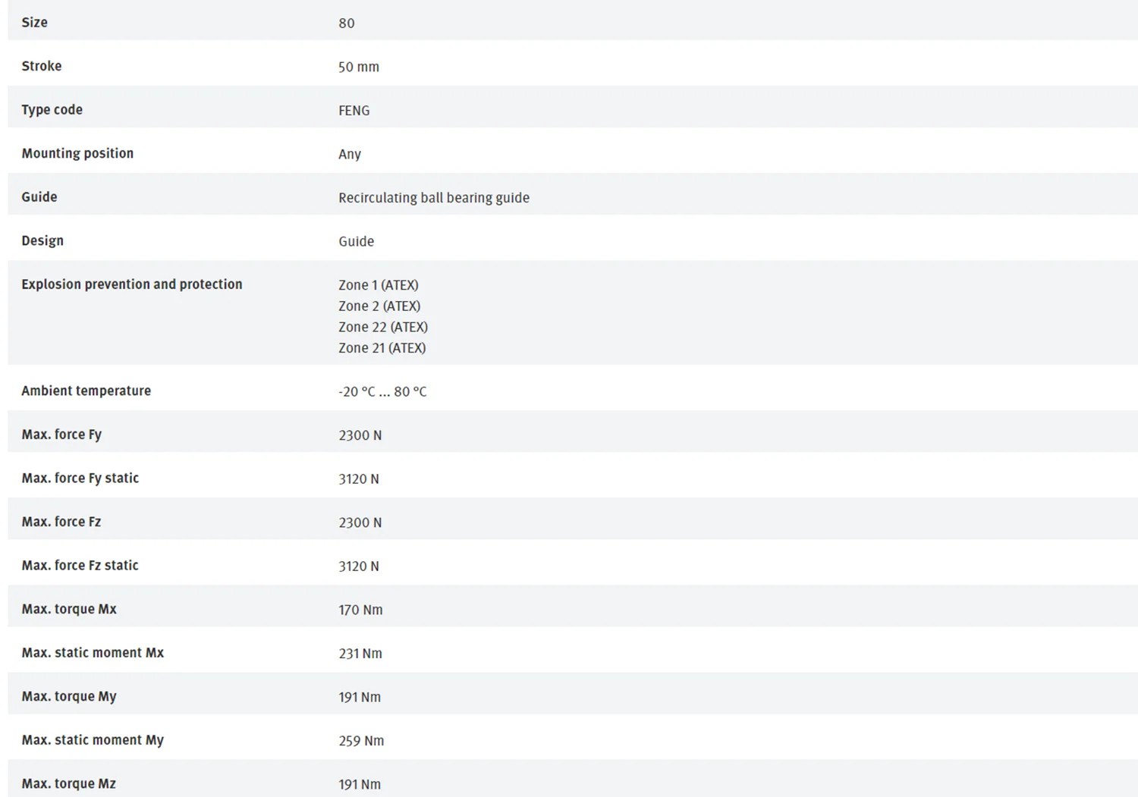Select the Max. torque Mz label

(x=69, y=784)
